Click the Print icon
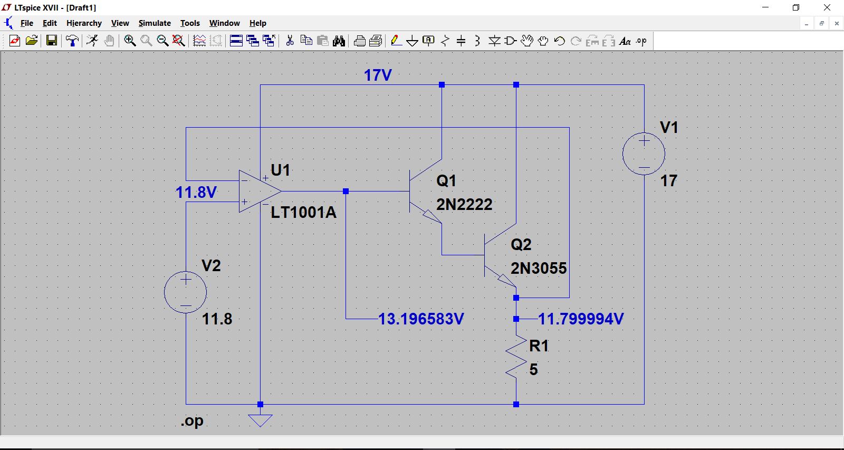The width and height of the screenshot is (844, 450). coord(360,41)
